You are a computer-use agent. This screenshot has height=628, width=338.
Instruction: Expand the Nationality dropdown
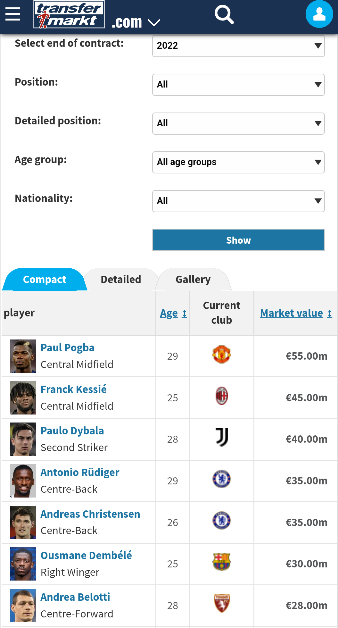[x=238, y=201]
